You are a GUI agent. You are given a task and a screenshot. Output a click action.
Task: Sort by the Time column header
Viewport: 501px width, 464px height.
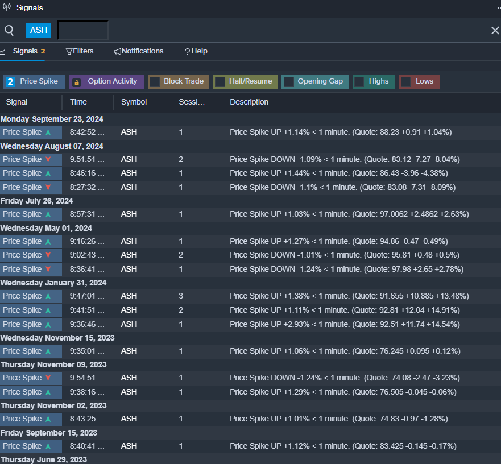tap(78, 102)
